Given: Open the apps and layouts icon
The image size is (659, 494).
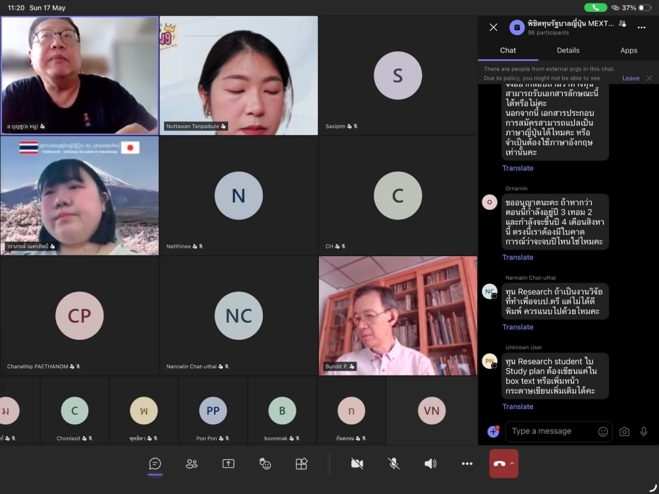Looking at the screenshot, I should [301, 463].
